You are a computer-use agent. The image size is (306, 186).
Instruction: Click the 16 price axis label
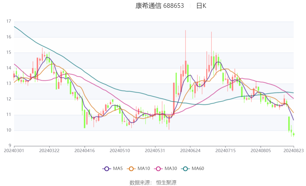[x=9, y=37]
